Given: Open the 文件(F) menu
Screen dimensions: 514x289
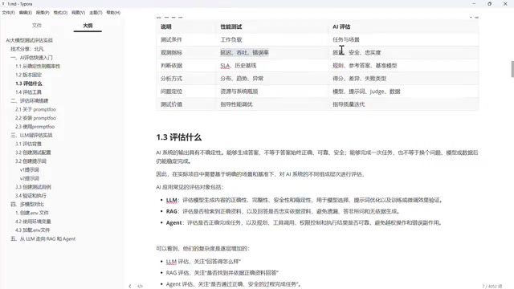Looking at the screenshot, I should pyautogui.click(x=8, y=13).
